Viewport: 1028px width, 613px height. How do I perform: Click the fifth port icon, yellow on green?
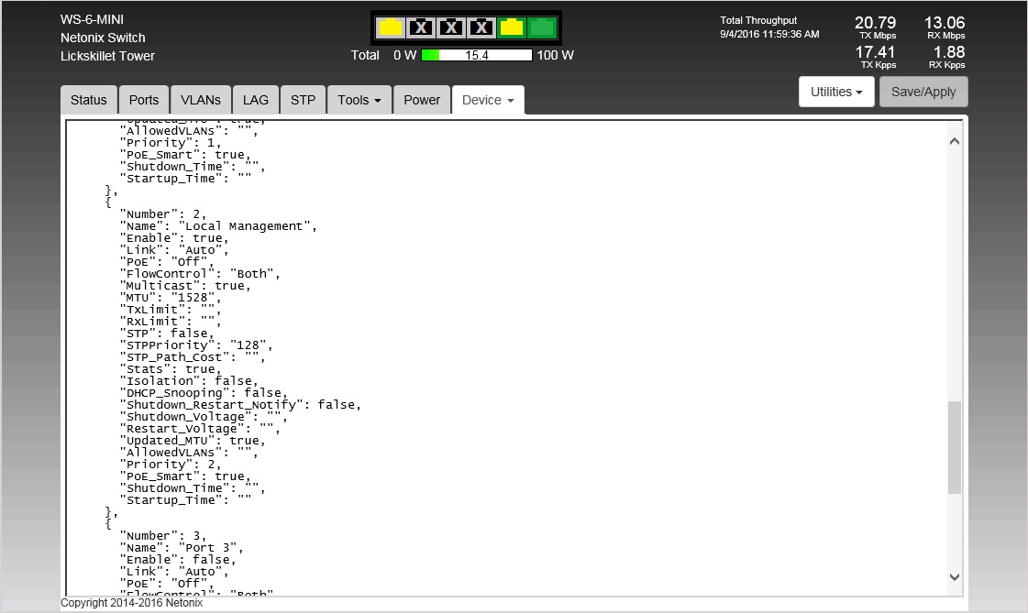512,27
